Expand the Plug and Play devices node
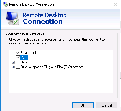Image resolution: width=121 pixels, height=111 pixels. pos(13,67)
